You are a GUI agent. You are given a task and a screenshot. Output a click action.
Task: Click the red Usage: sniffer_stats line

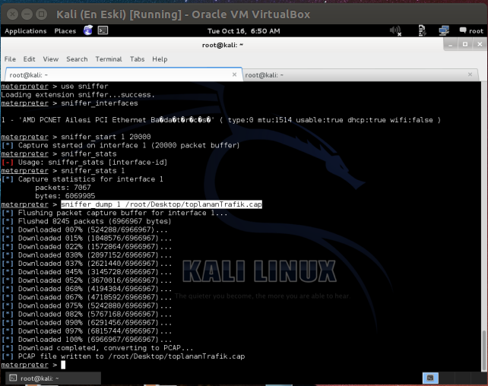pyautogui.click(x=84, y=162)
